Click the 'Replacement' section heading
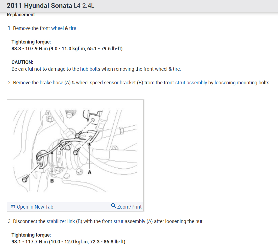Screen dimensions: 278x251 coord(21,15)
